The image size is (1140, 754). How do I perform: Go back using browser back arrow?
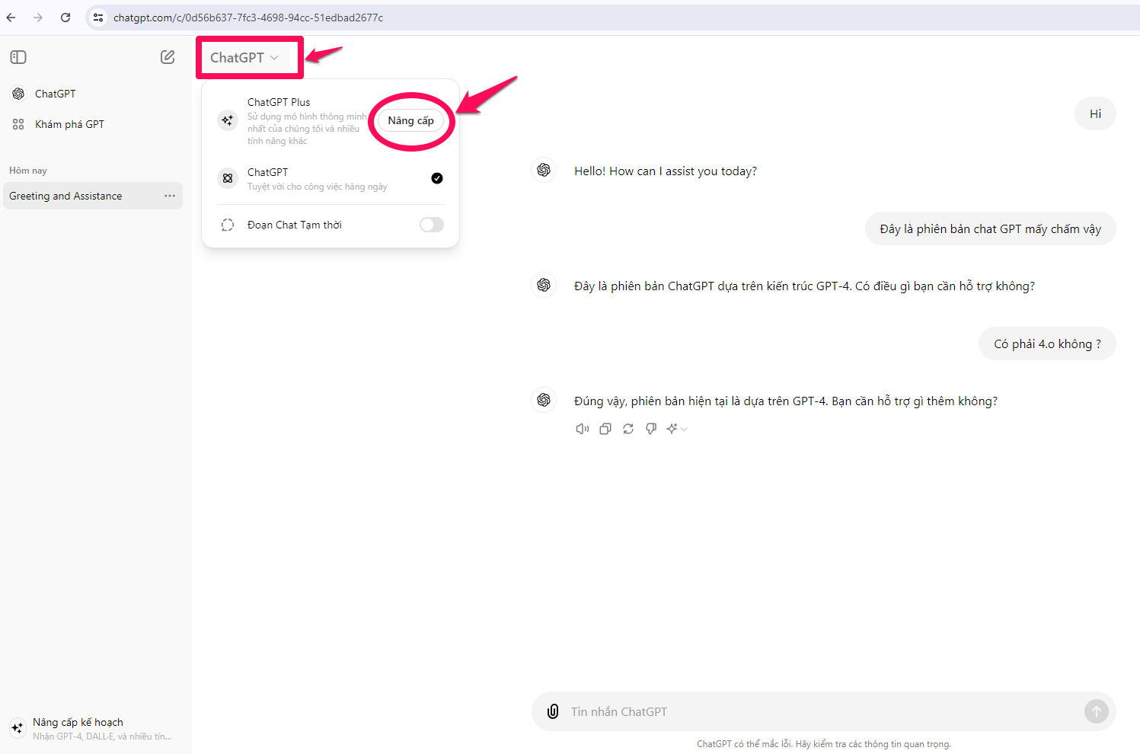pos(11,18)
